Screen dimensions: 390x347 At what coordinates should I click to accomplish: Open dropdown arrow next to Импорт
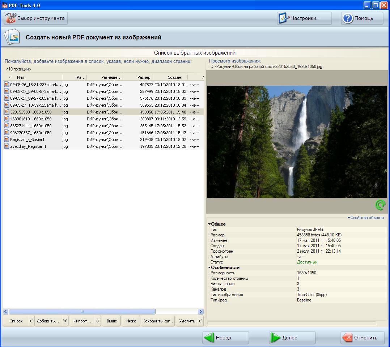tap(98, 321)
